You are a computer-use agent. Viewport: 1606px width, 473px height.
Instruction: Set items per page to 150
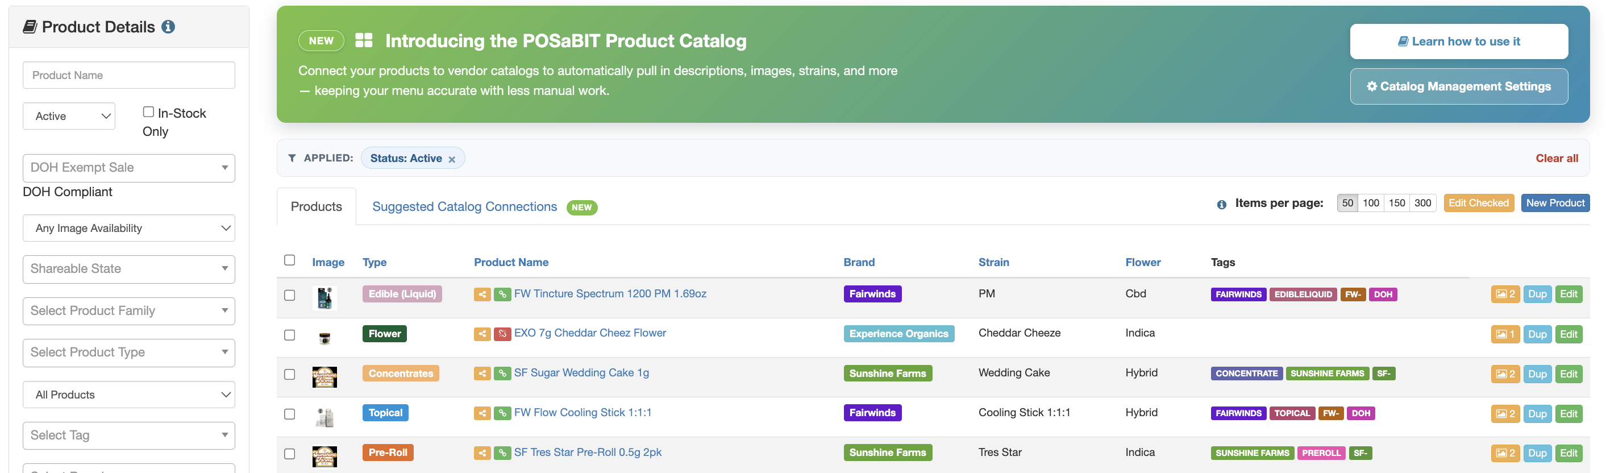pos(1396,204)
